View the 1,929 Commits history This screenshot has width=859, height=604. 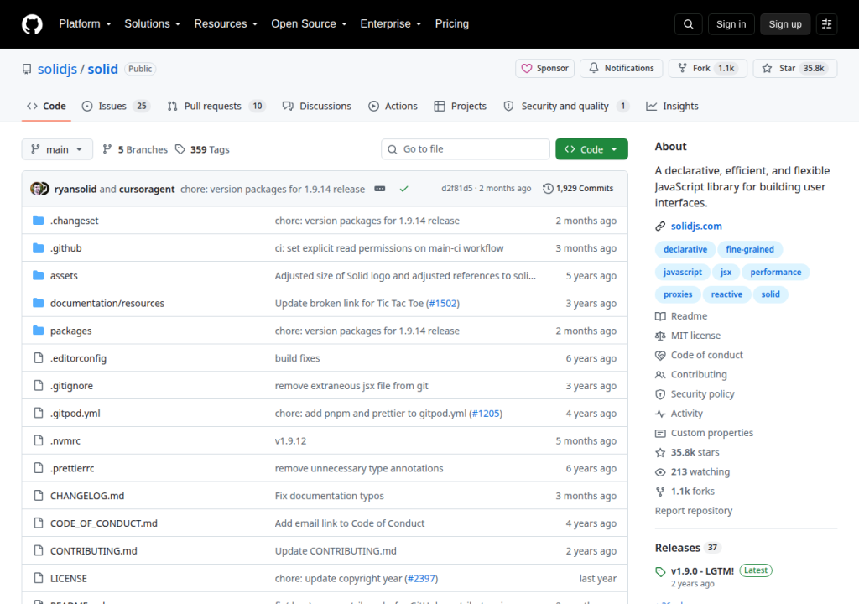pyautogui.click(x=578, y=189)
